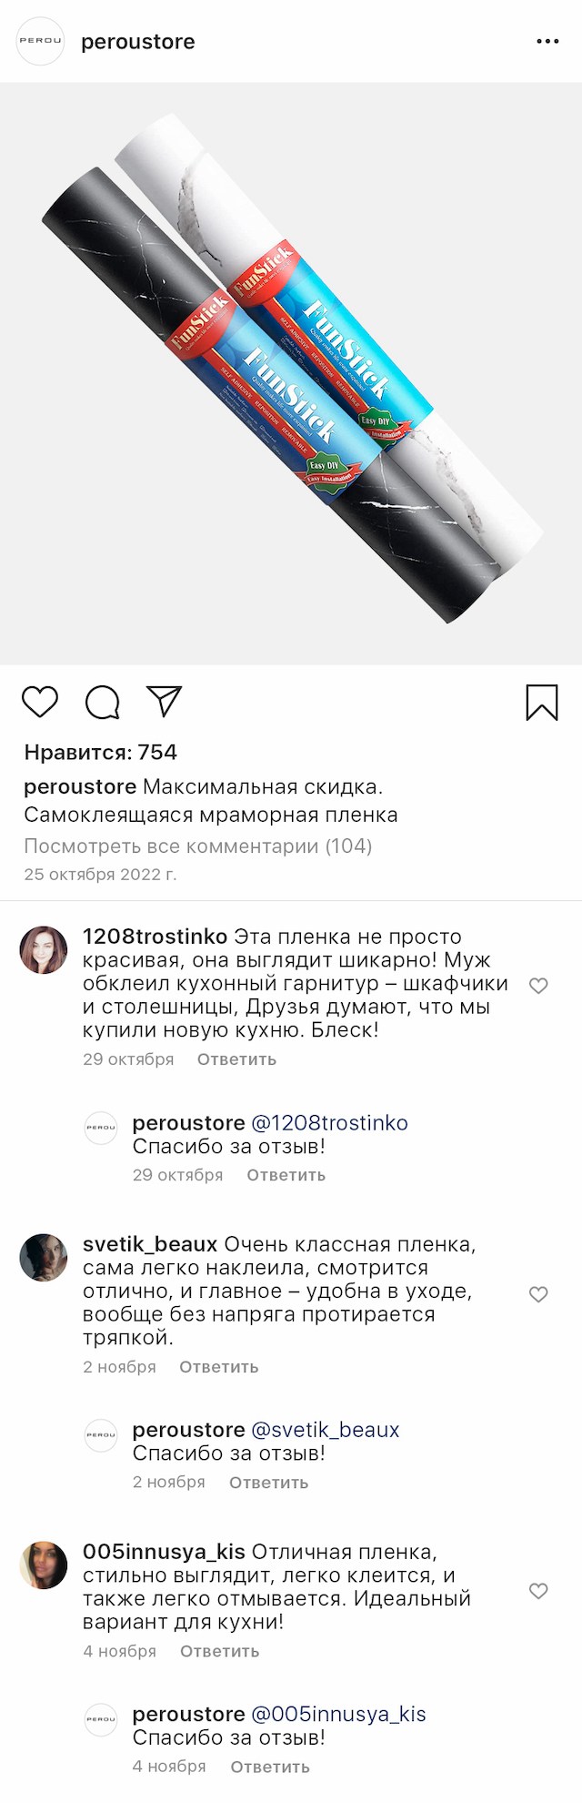582x1803 pixels.
Task: Like the comment by 1208trostinko
Action: [538, 986]
